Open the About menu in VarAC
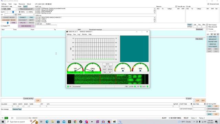This screenshot has width=220, height=124. [29, 4]
